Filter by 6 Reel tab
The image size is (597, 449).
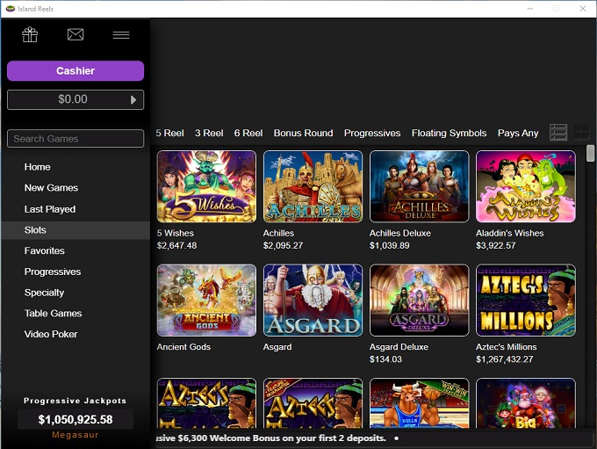(x=248, y=133)
